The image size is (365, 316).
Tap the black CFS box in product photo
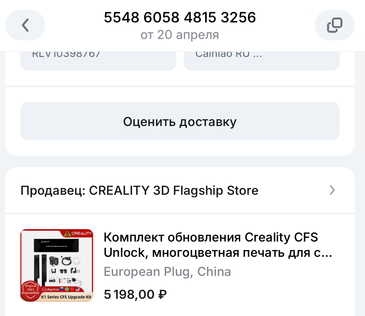(56, 246)
